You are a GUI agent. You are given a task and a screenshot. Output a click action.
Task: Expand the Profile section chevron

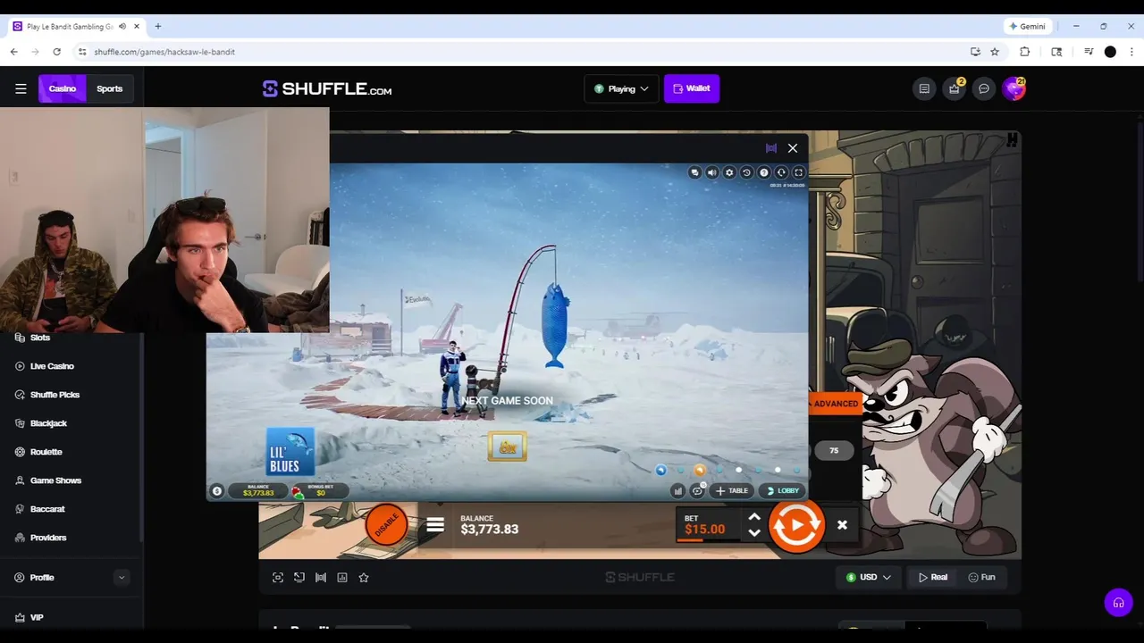(122, 578)
